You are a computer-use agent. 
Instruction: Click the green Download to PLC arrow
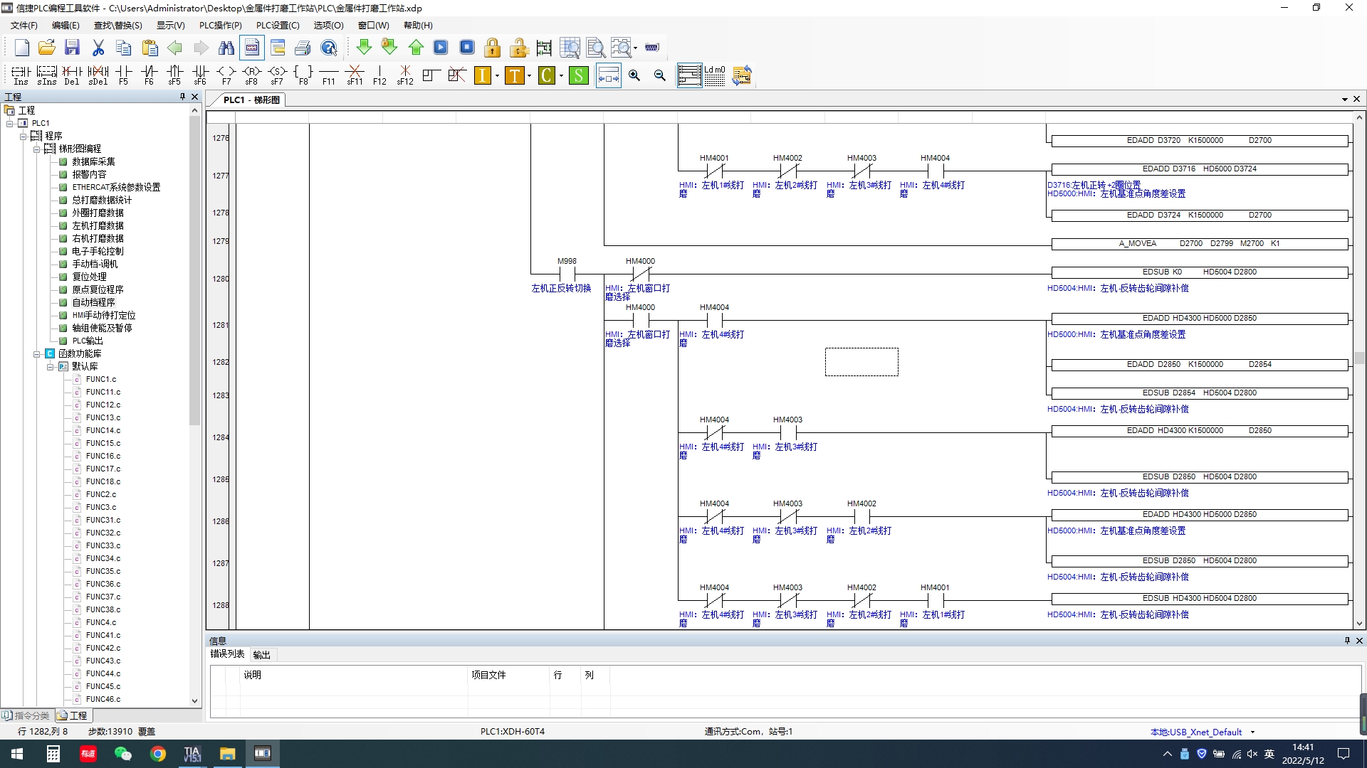[364, 48]
